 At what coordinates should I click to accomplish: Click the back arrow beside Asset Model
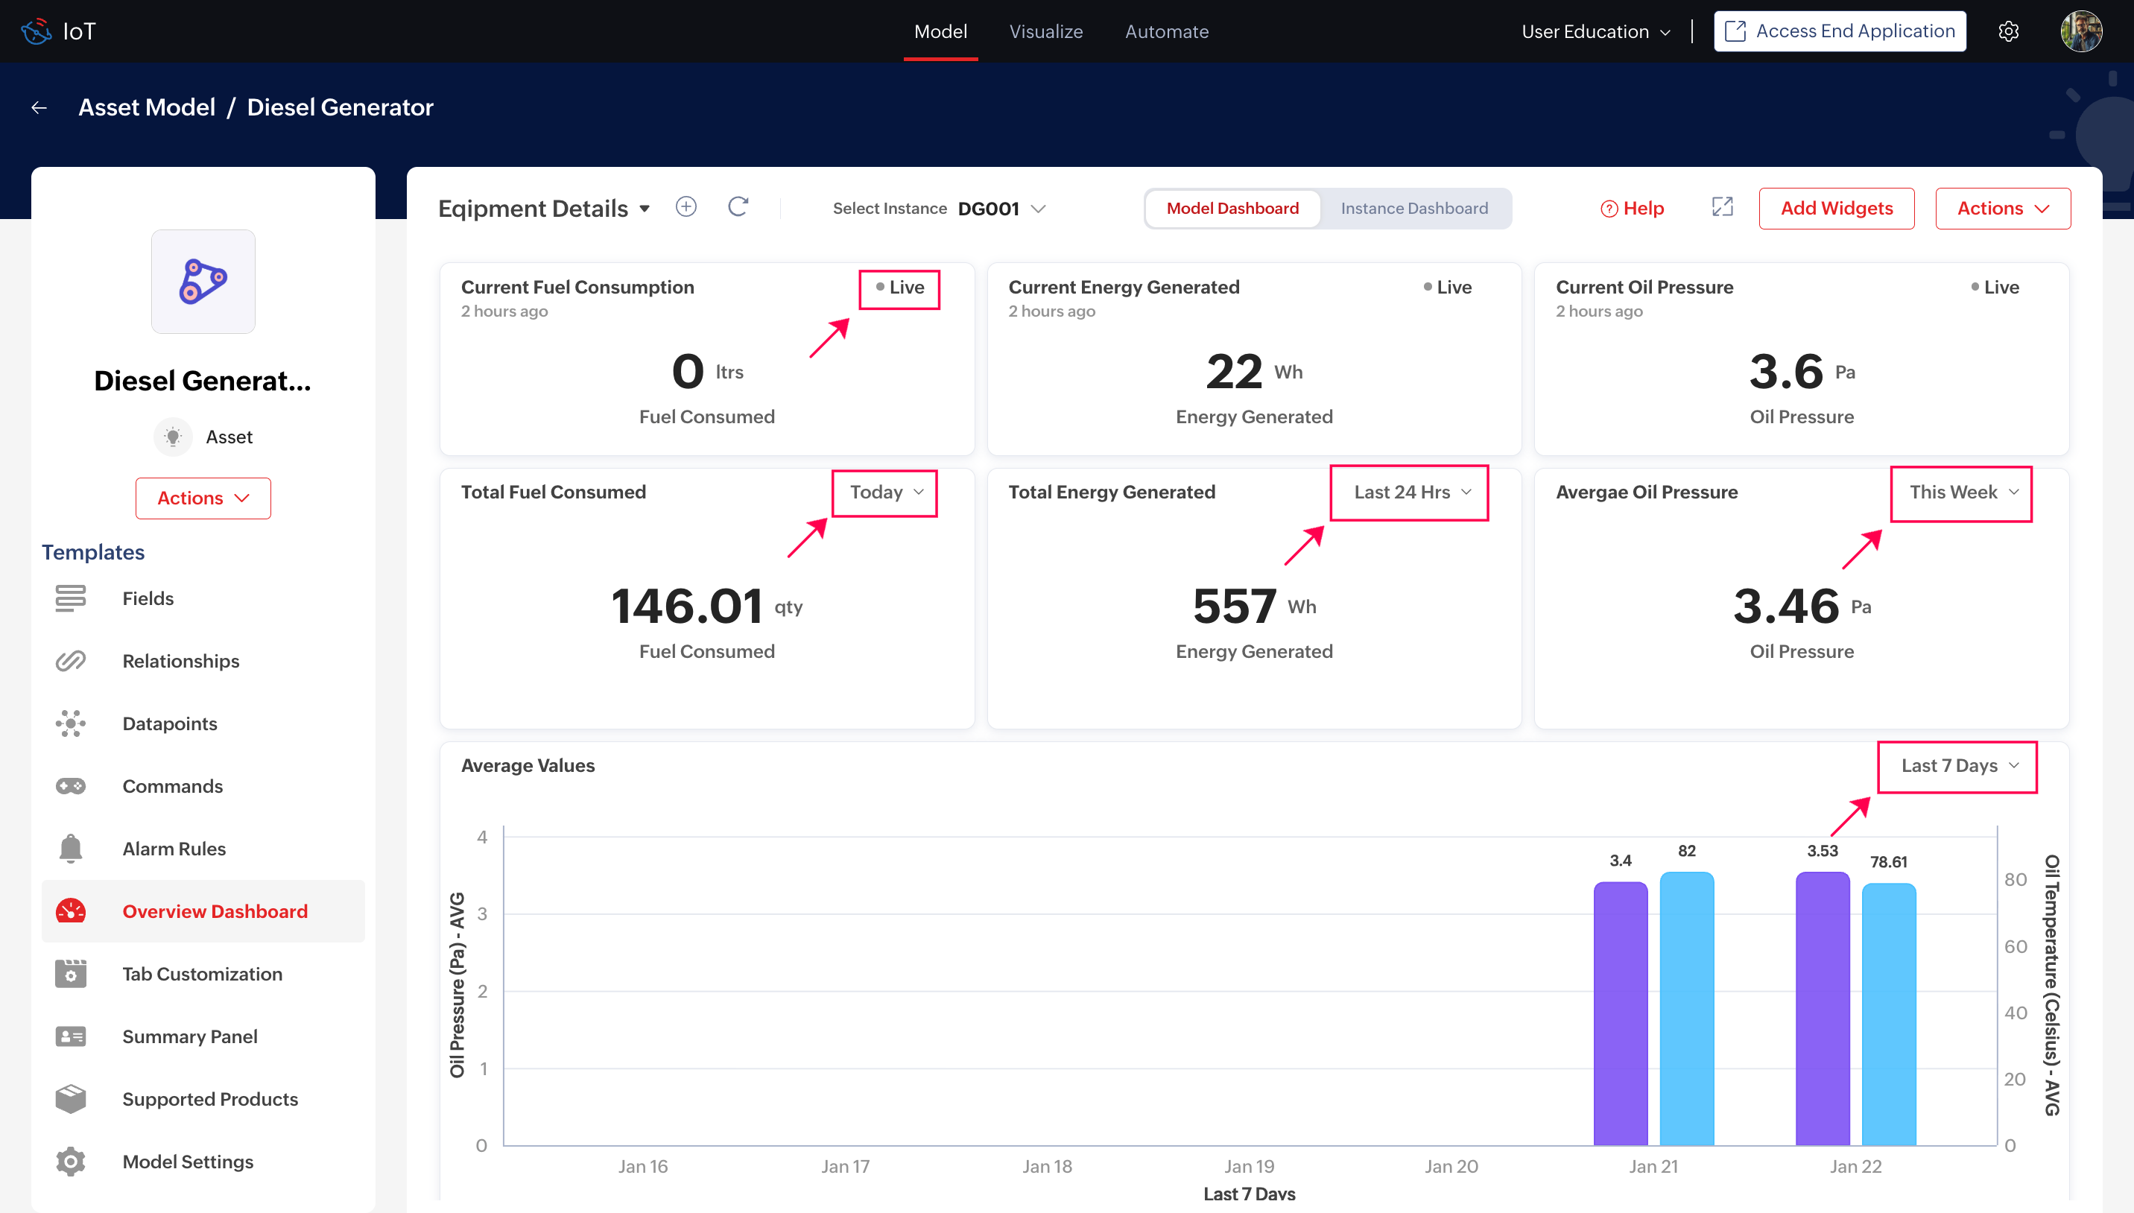click(x=39, y=107)
